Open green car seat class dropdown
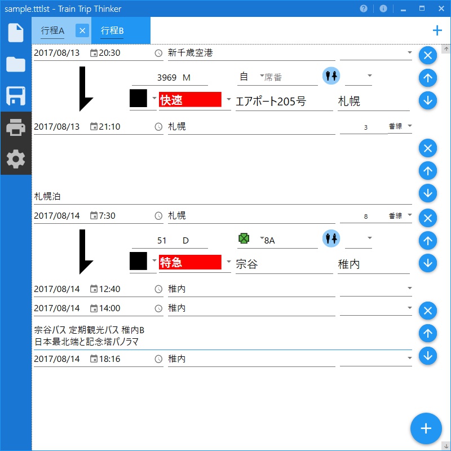 (x=262, y=238)
